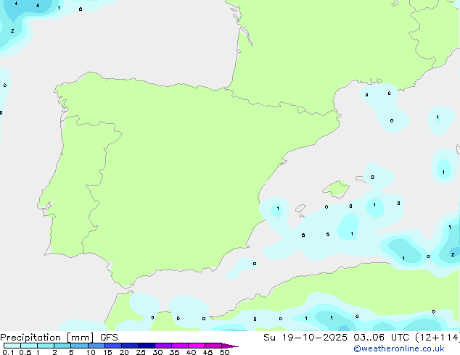Select the 0.1–0.5 mm palest legend swatch
This screenshot has width=460, height=355.
click(x=12, y=346)
